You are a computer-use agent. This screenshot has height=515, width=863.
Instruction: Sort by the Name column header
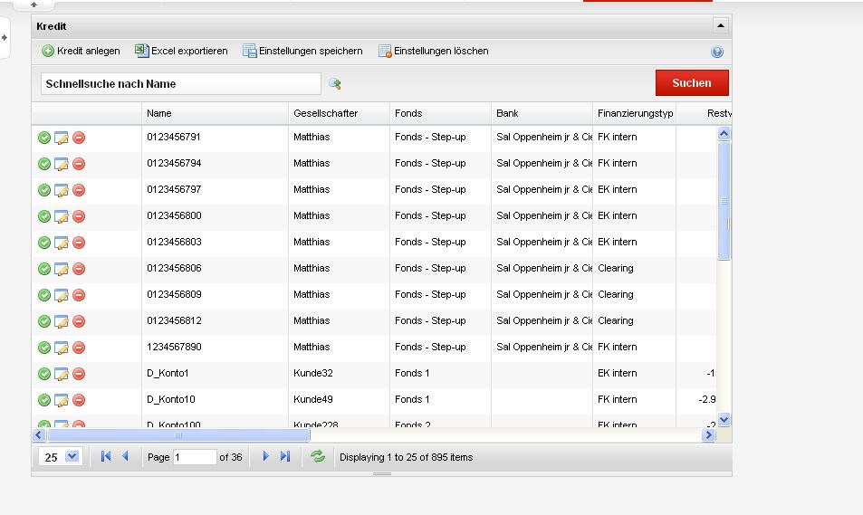[215, 113]
